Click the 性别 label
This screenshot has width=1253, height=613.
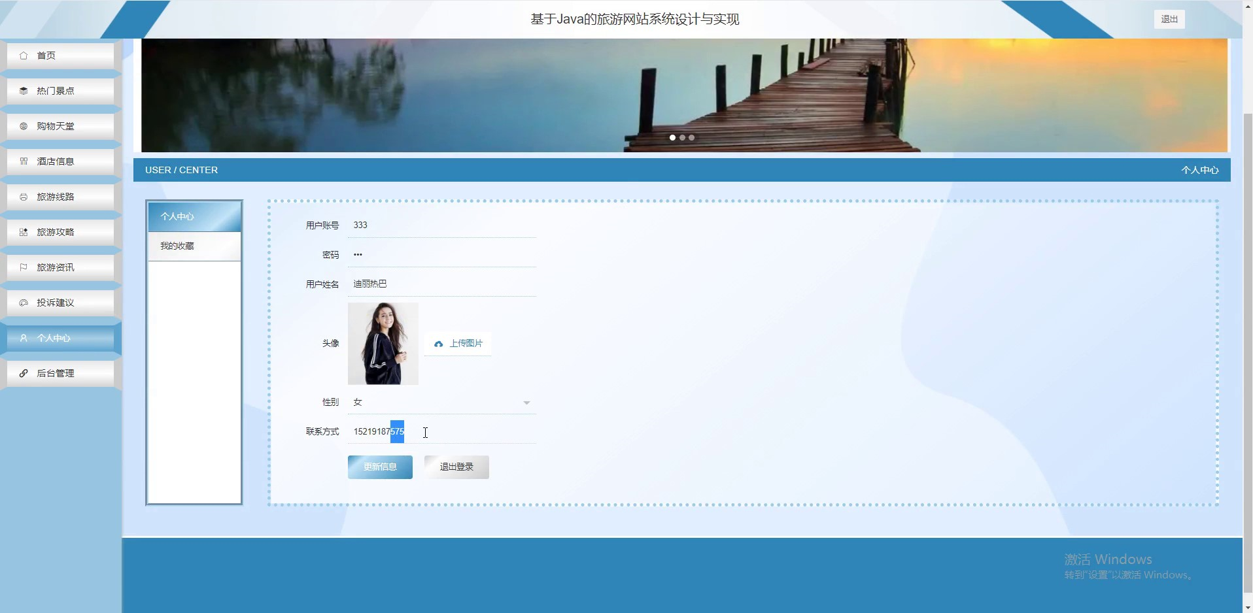pos(330,403)
